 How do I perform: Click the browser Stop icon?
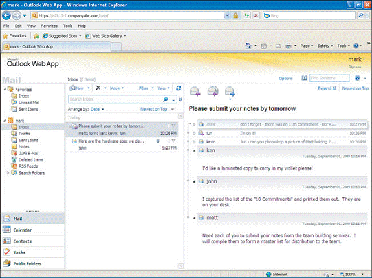256,15
